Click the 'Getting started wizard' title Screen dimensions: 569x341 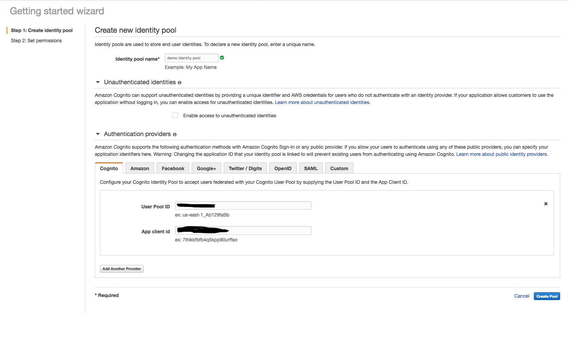point(57,11)
